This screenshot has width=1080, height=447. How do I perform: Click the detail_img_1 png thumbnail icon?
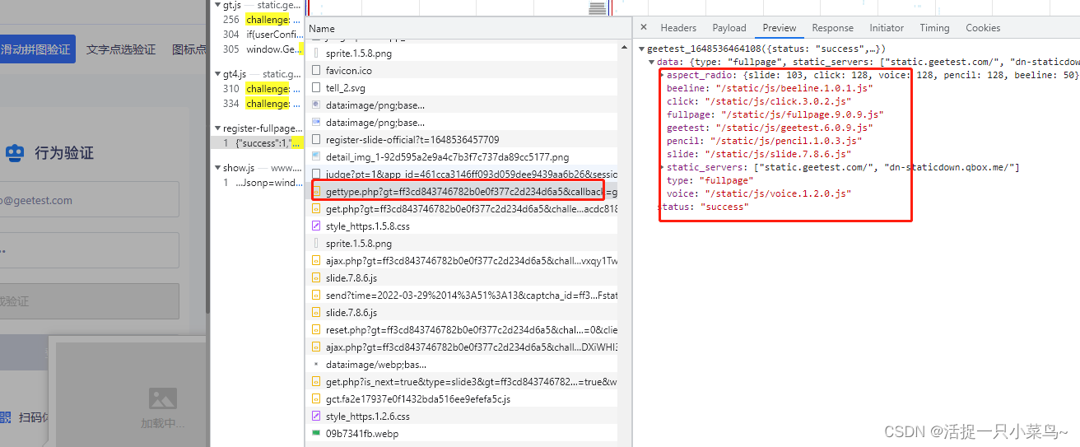click(316, 157)
